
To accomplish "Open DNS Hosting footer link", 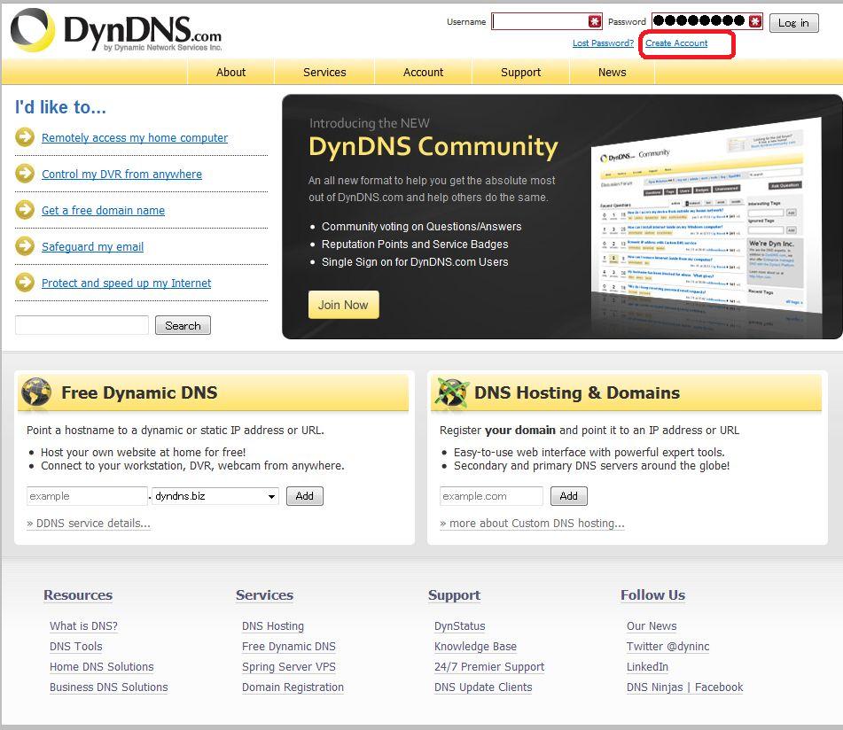I will click(x=272, y=625).
